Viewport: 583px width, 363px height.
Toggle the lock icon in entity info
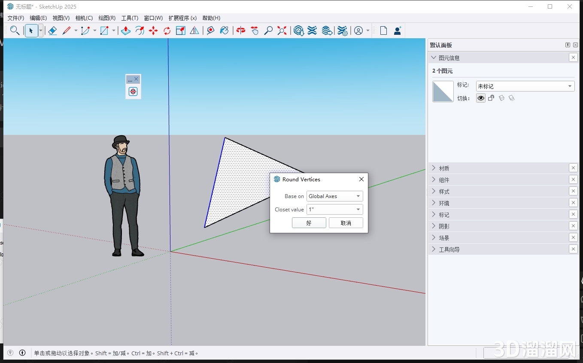[x=491, y=98]
